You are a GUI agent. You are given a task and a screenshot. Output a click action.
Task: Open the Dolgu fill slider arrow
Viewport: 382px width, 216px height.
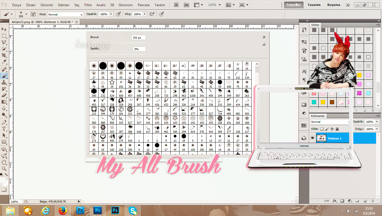tap(377, 129)
